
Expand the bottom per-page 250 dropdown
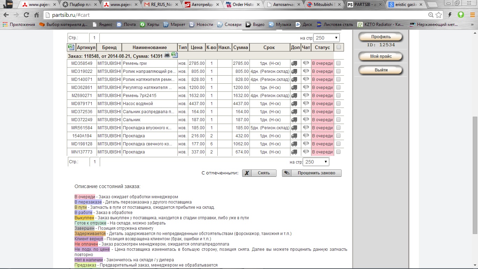click(316, 162)
